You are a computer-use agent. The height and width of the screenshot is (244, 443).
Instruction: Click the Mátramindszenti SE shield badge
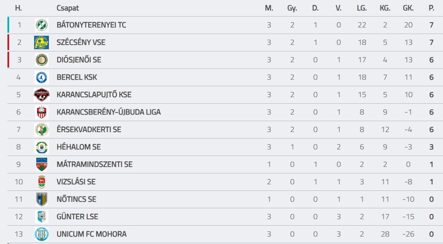click(x=42, y=165)
